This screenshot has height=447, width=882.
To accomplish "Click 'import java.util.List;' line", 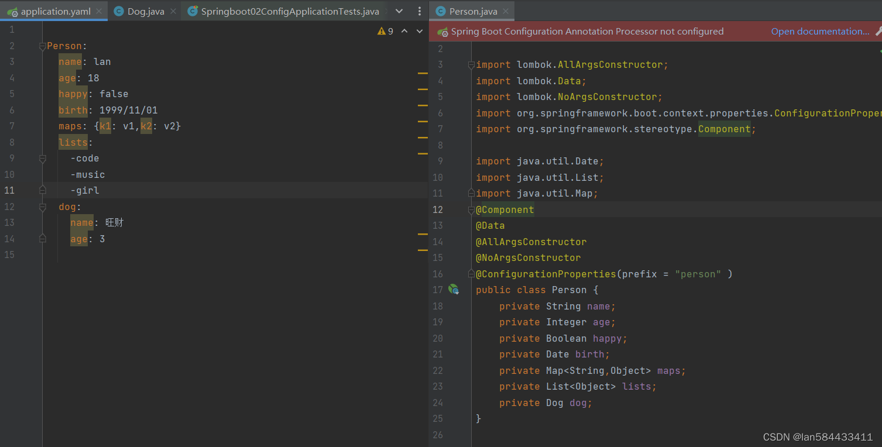I will pos(540,177).
